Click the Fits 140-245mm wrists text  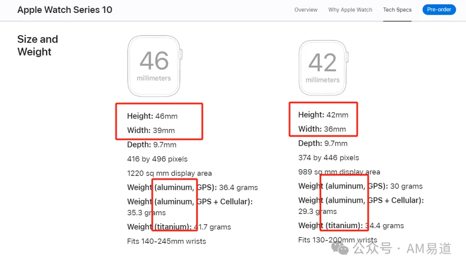tap(167, 241)
